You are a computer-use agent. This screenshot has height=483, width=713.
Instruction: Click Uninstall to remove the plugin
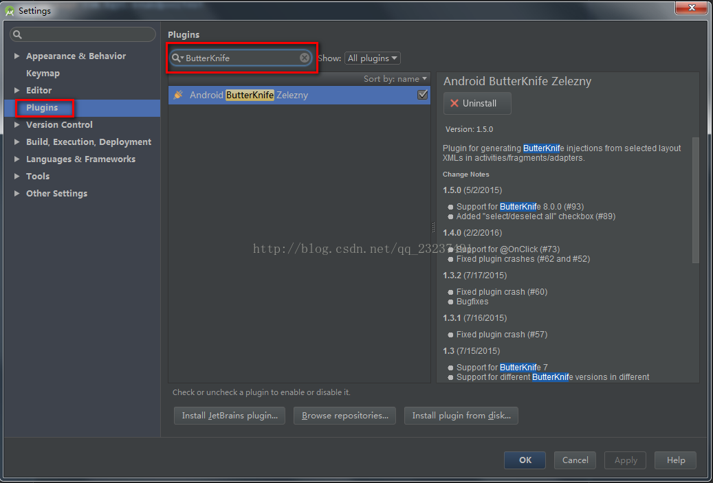pyautogui.click(x=477, y=103)
